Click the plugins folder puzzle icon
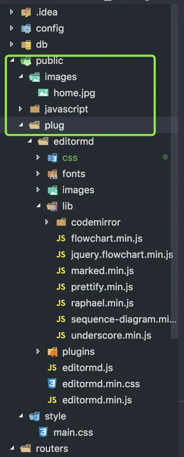 [52, 352]
